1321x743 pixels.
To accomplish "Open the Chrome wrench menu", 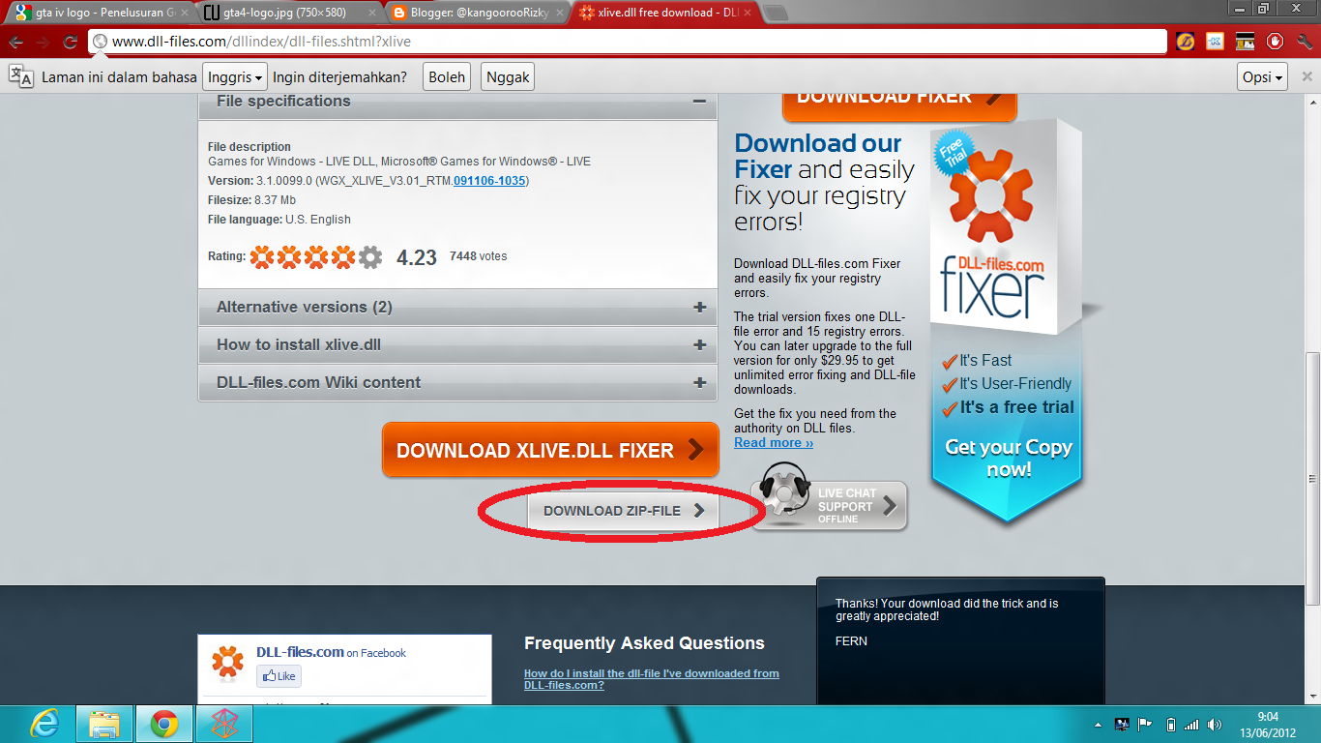I will coord(1304,42).
